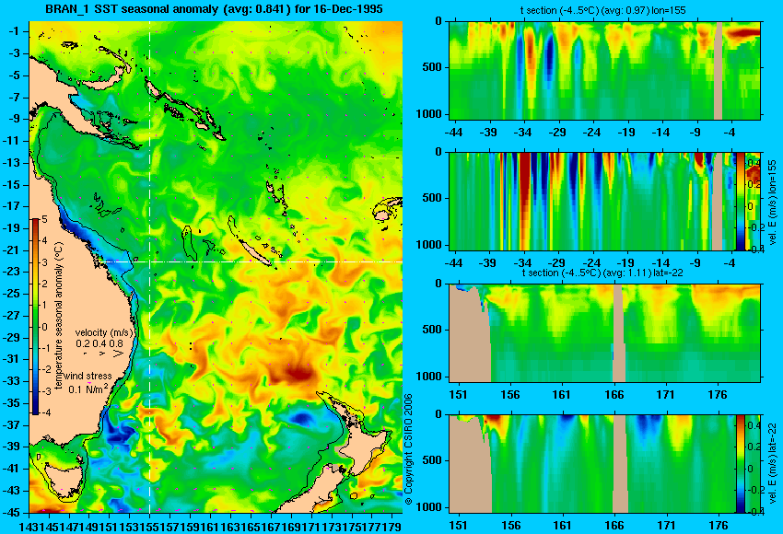Click the dark red warm anomaly core near 33°S
This screenshot has width=783, height=534.
click(298, 373)
